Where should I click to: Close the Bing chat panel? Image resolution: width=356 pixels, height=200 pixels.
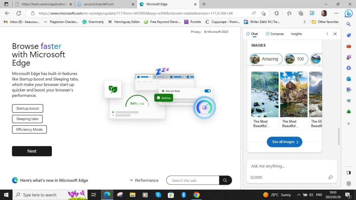tap(335, 34)
